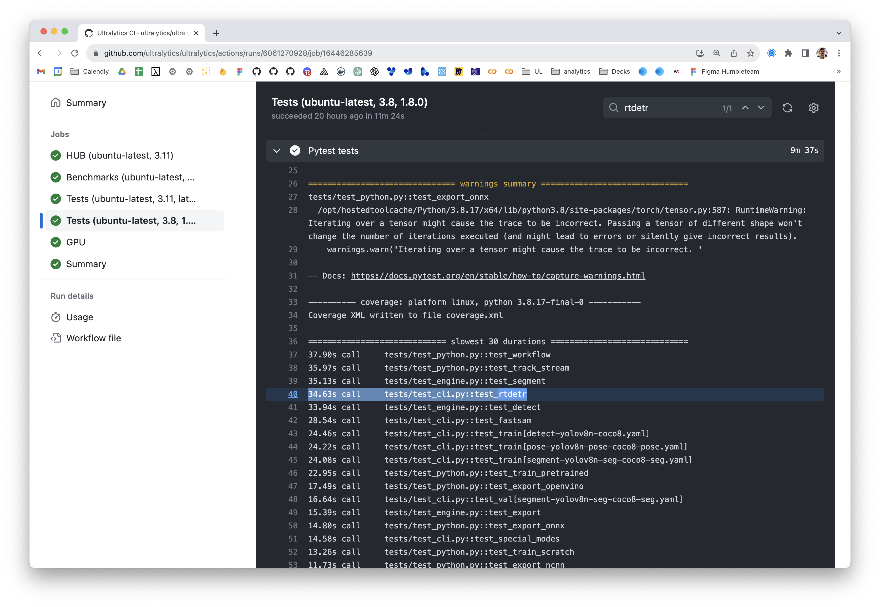
Task: Click the search magnifier inside the log search bar
Action: (614, 108)
